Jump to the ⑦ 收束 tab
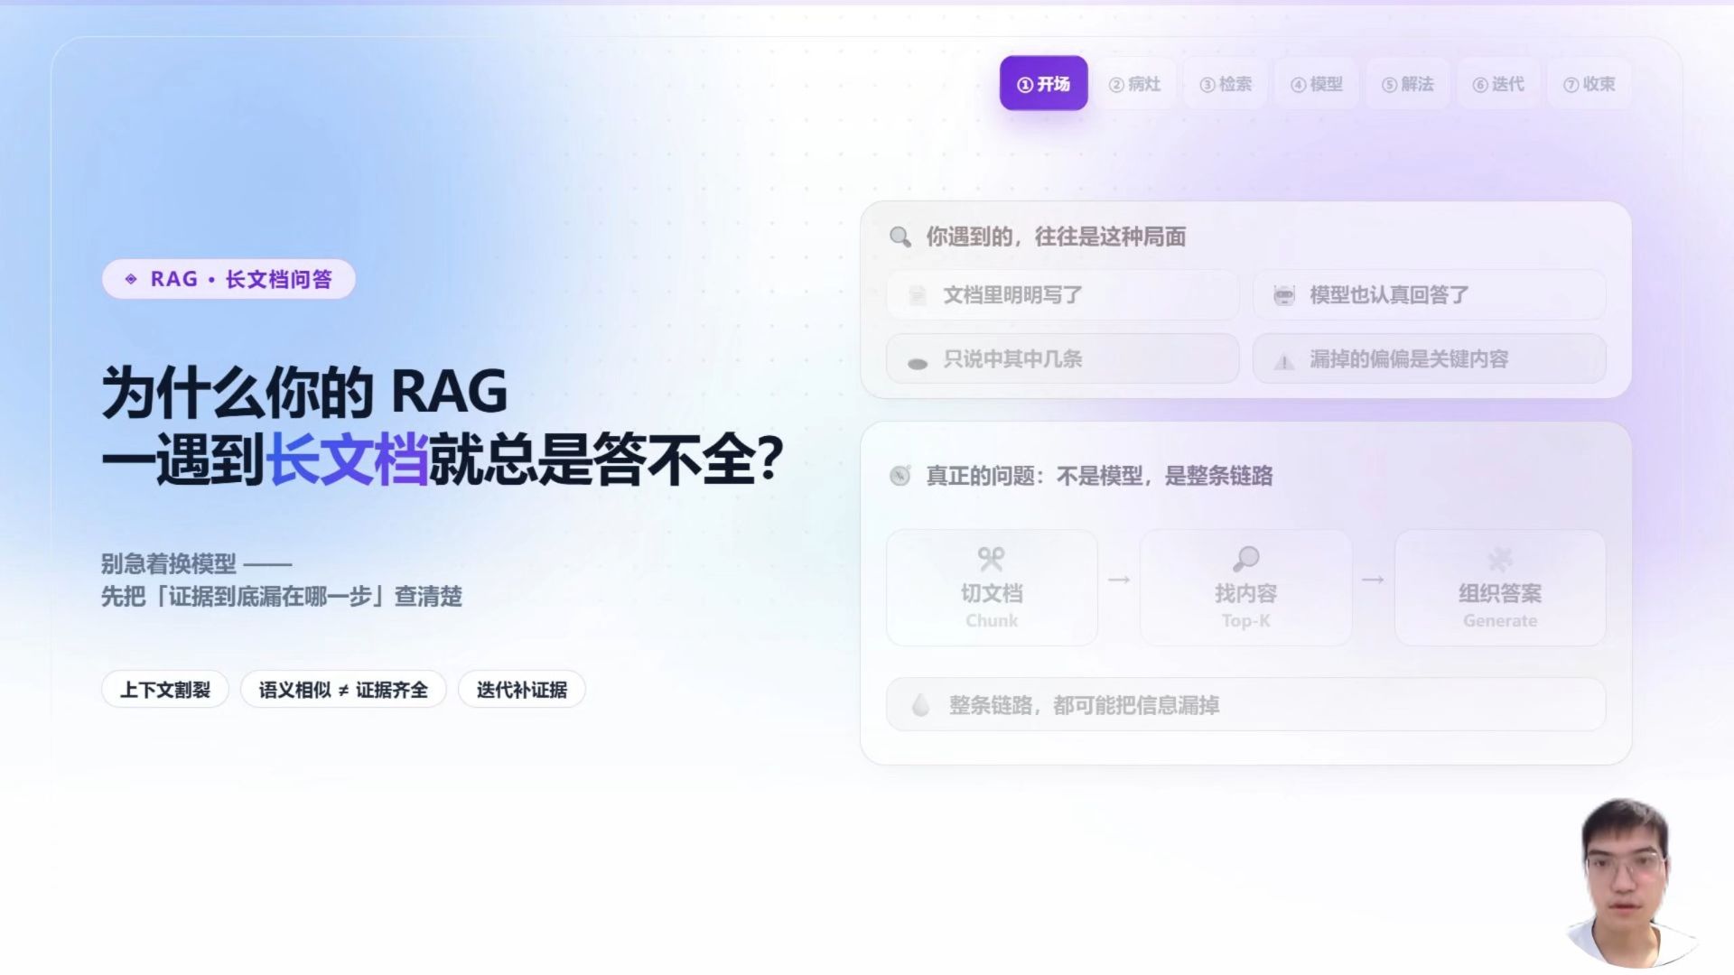 1589,84
